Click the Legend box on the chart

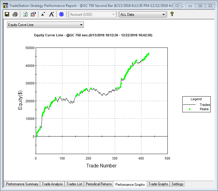196,104
